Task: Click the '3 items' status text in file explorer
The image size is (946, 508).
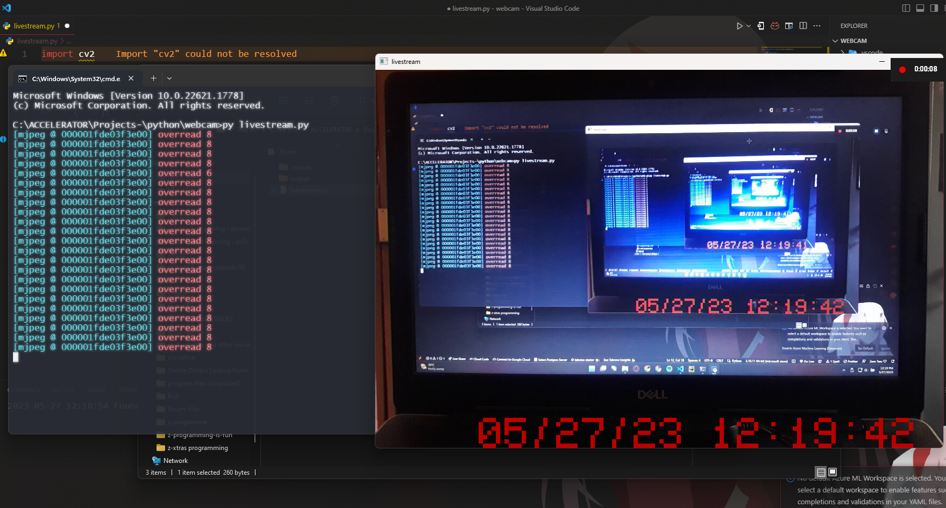Action: pos(156,473)
